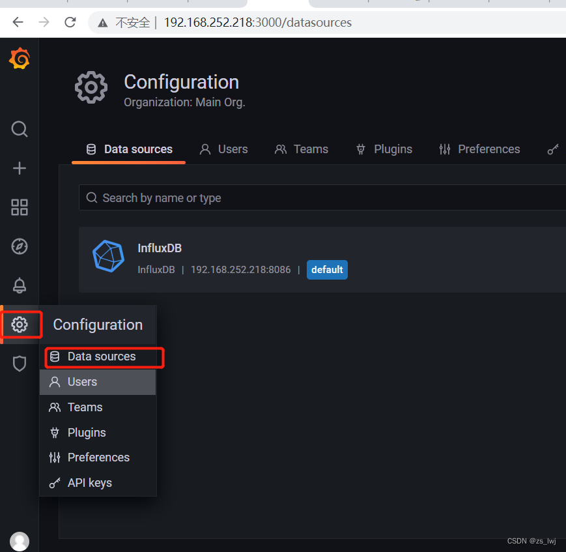Open the InfluxDB data source name link
Image resolution: width=566 pixels, height=552 pixels.
pos(160,248)
